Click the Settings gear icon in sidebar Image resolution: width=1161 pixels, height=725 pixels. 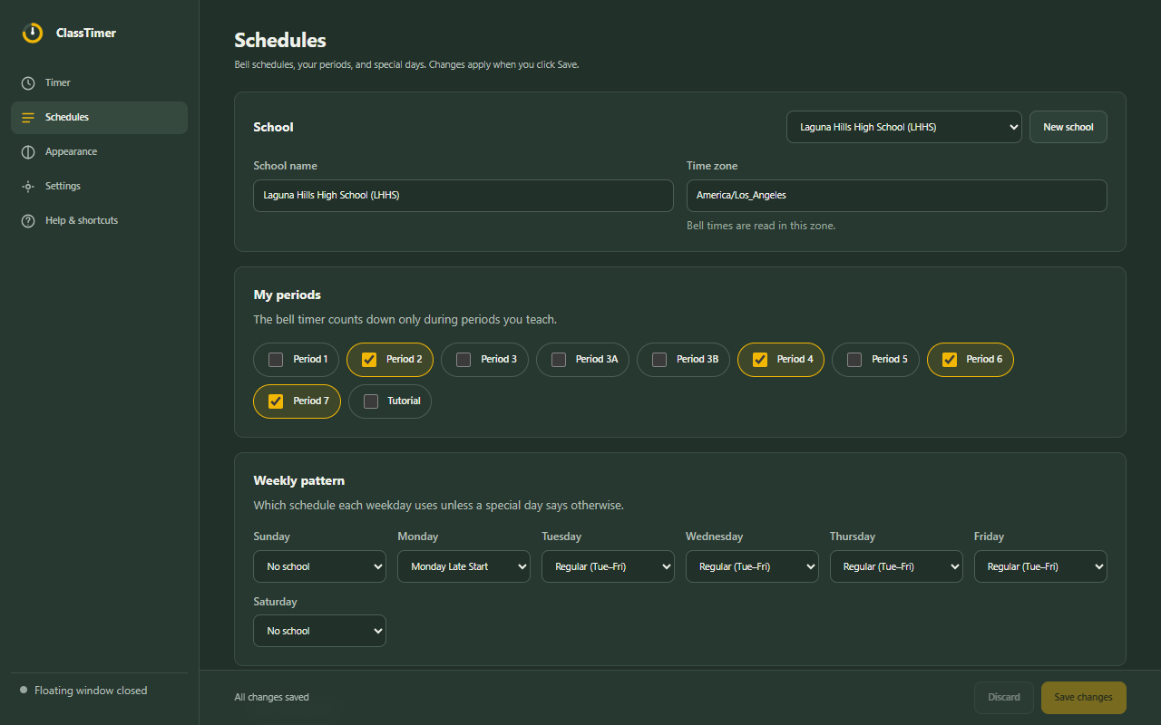pos(28,187)
